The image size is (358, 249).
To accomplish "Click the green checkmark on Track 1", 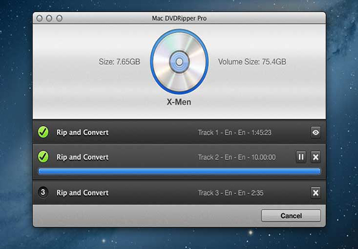I will tap(43, 132).
